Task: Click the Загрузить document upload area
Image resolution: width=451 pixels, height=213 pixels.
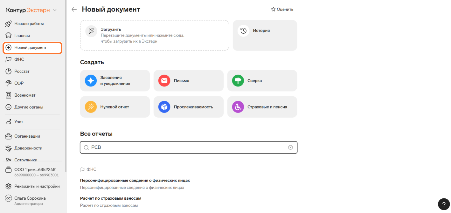Action: tap(154, 35)
